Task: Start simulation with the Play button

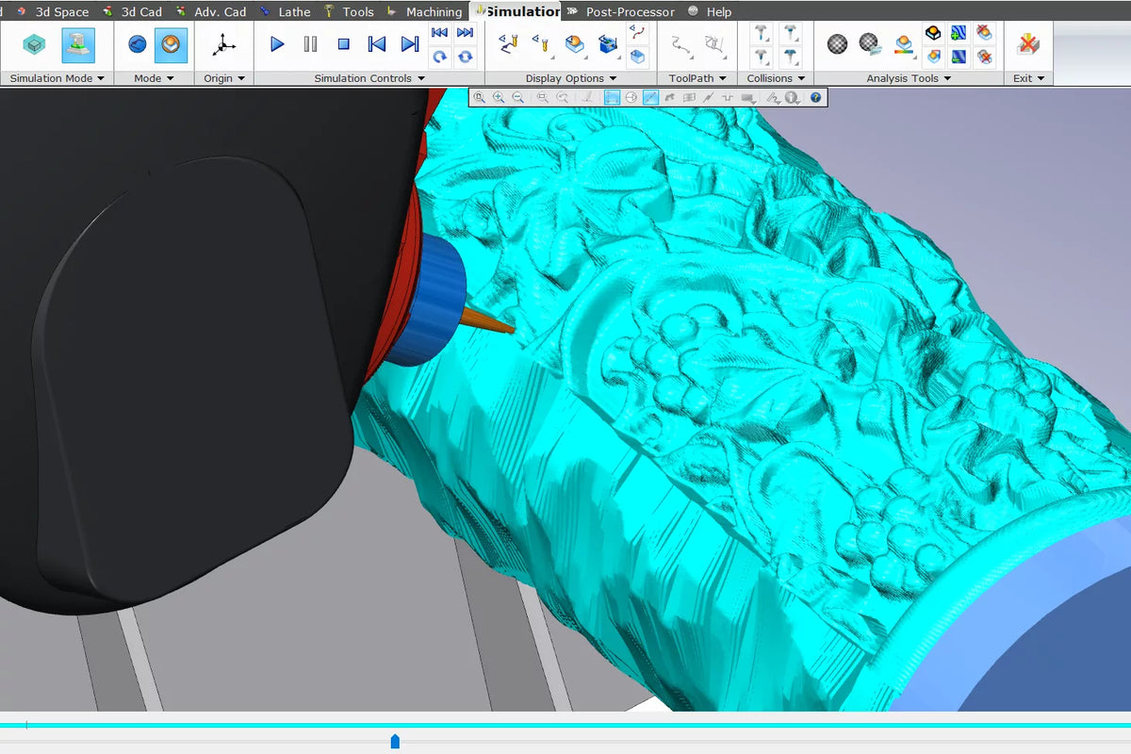Action: (277, 44)
